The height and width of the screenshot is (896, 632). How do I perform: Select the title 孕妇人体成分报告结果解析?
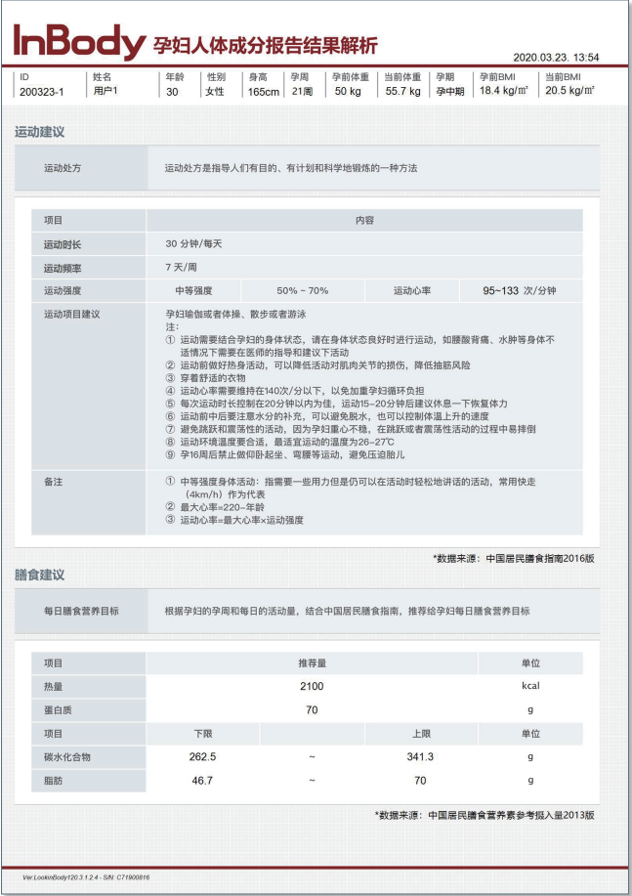point(265,46)
